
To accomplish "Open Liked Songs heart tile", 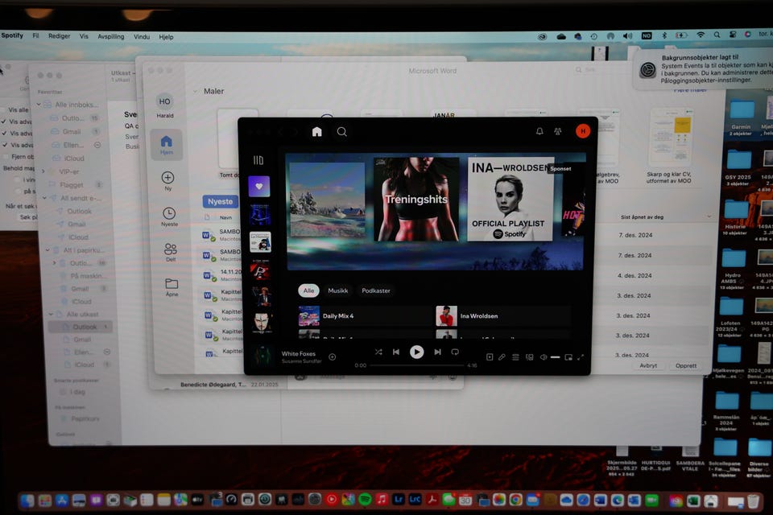I will pyautogui.click(x=258, y=187).
